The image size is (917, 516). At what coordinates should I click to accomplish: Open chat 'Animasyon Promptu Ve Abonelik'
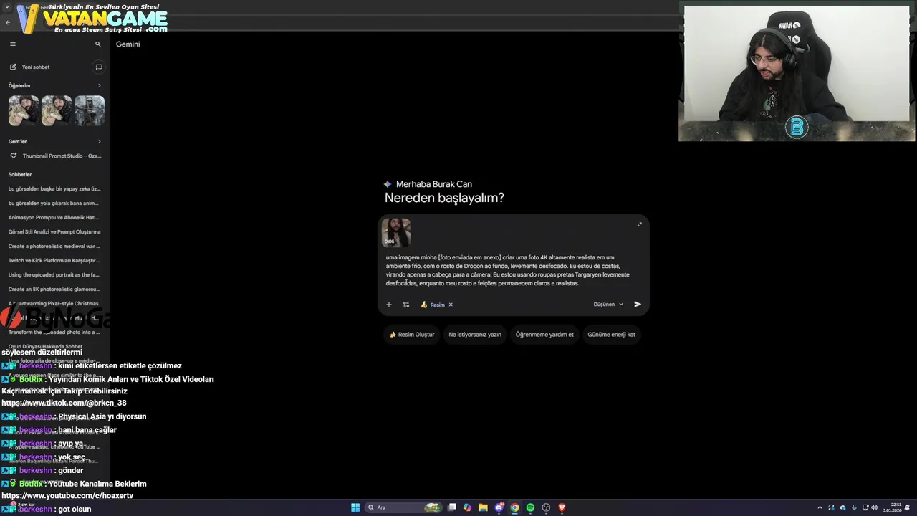[54, 217]
